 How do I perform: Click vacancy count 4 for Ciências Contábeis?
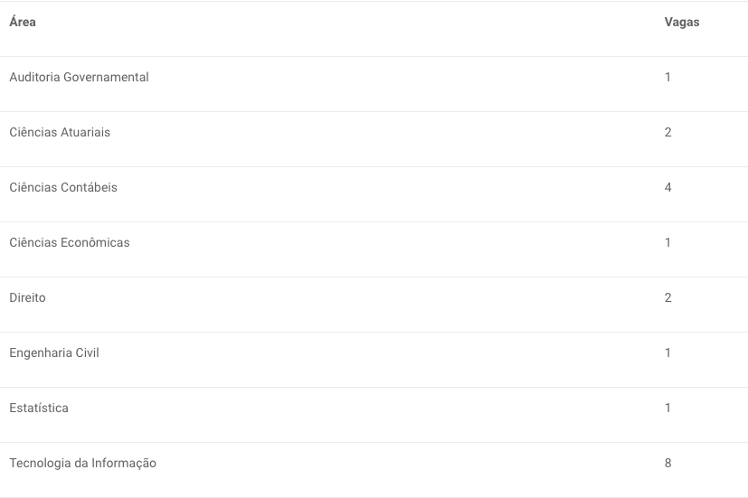(x=668, y=187)
